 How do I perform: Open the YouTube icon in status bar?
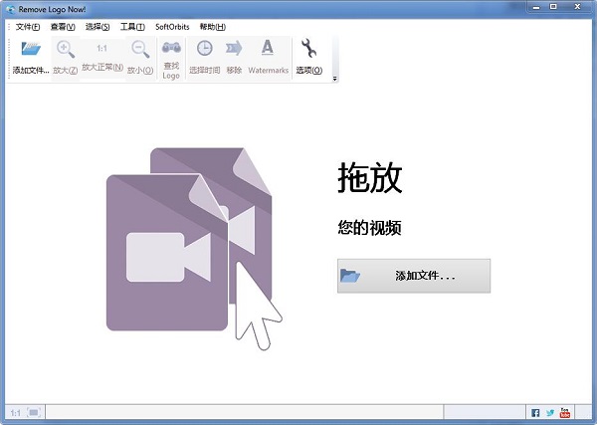565,412
